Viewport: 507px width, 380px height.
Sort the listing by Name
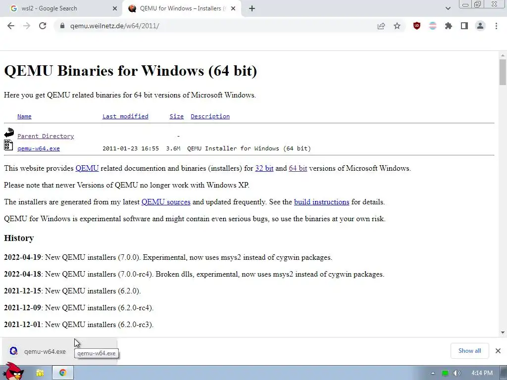coord(24,116)
